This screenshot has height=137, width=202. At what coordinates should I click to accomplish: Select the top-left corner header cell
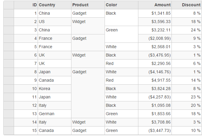[x=9, y=5]
